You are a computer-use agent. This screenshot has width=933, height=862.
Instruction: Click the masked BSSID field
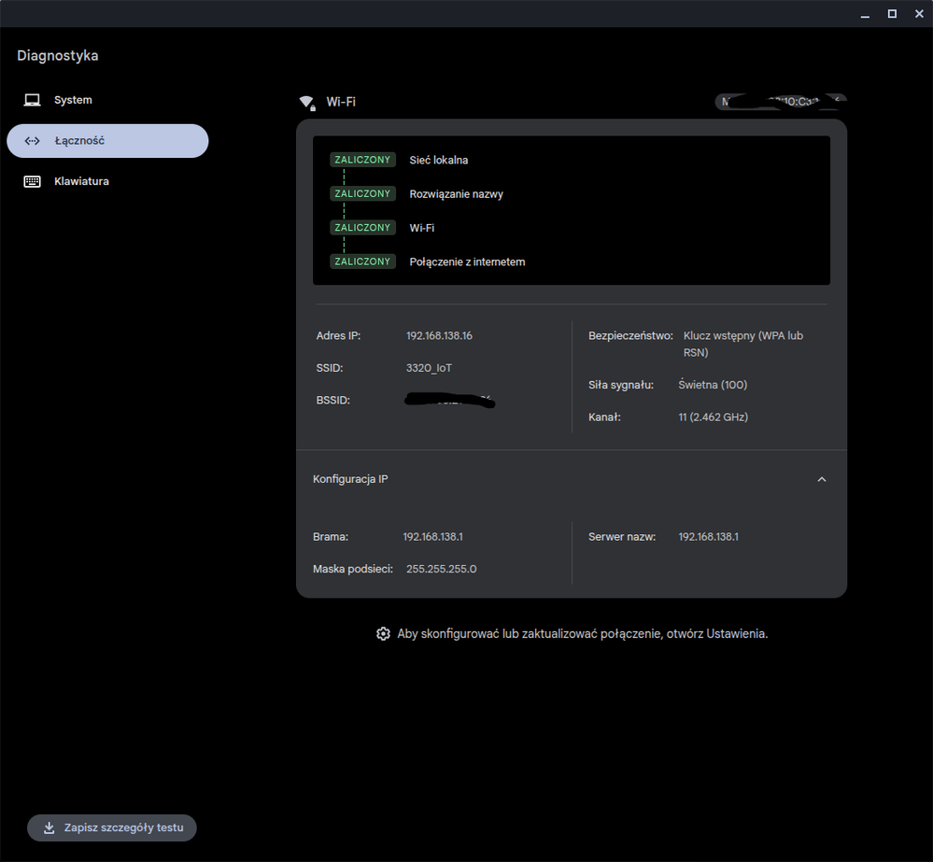pyautogui.click(x=450, y=400)
